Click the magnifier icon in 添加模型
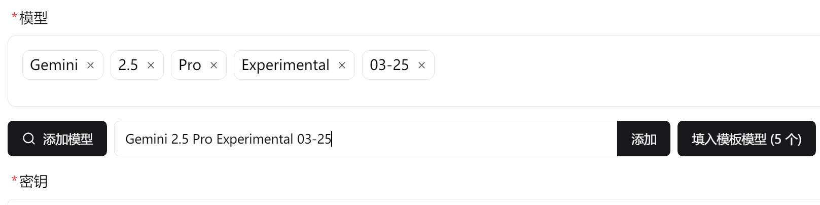 (x=29, y=139)
